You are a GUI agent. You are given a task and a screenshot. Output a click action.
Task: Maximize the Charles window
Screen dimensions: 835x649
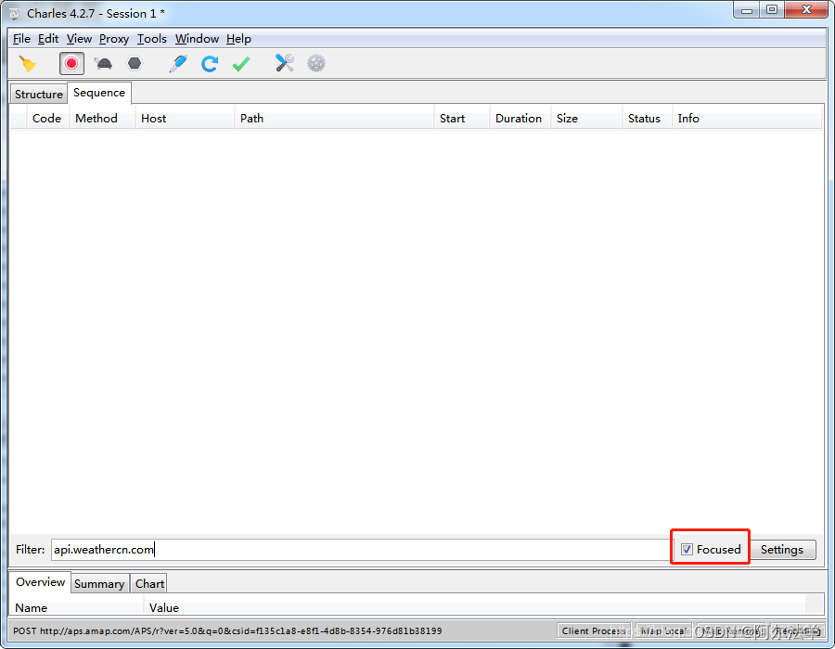coord(772,10)
